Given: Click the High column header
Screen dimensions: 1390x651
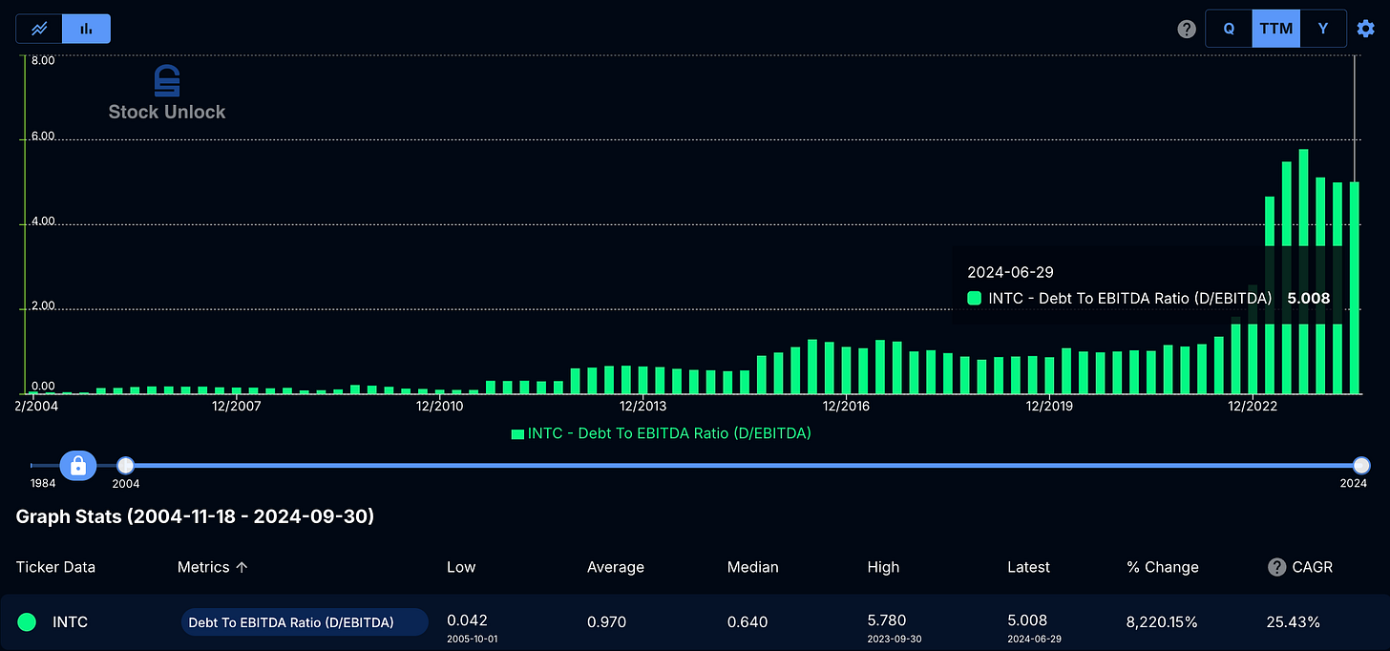Looking at the screenshot, I should (x=883, y=567).
